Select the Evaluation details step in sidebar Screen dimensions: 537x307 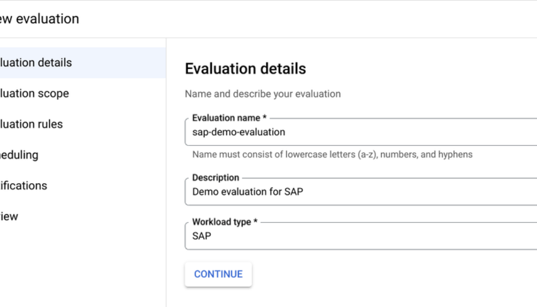click(x=36, y=63)
